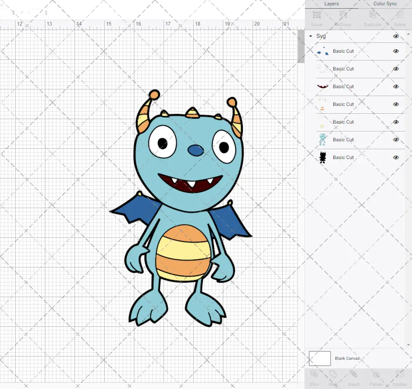Hide the light blue body Basic Cut layer
Image resolution: width=412 pixels, height=389 pixels.
(396, 140)
